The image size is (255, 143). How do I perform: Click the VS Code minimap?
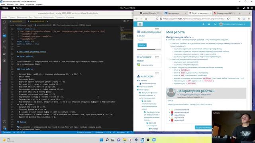coord(126,33)
